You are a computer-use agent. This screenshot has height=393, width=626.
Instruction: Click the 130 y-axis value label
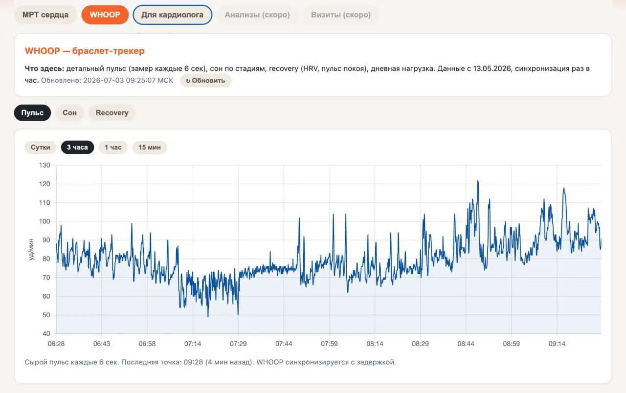click(x=45, y=165)
